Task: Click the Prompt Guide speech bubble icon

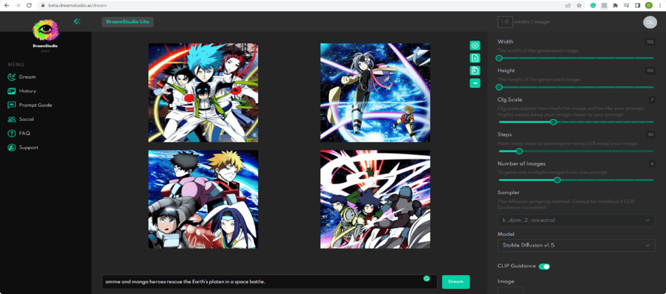Action: [x=11, y=105]
